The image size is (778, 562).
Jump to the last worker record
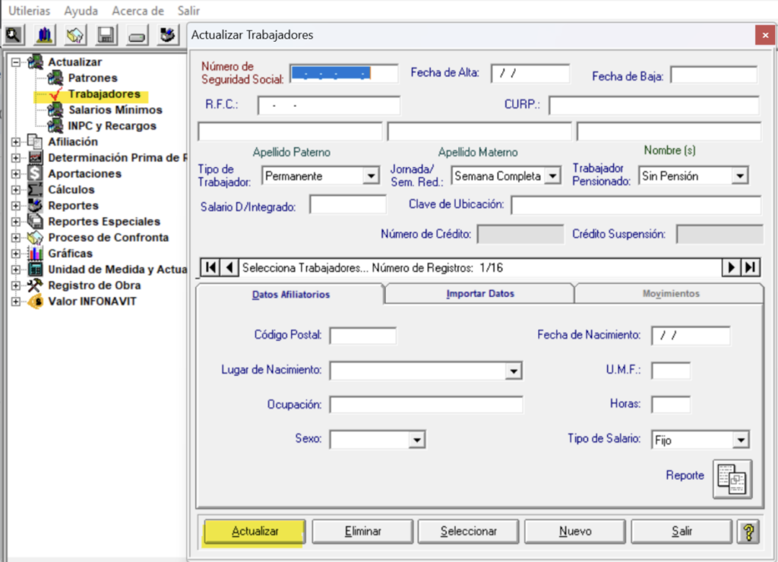point(751,268)
